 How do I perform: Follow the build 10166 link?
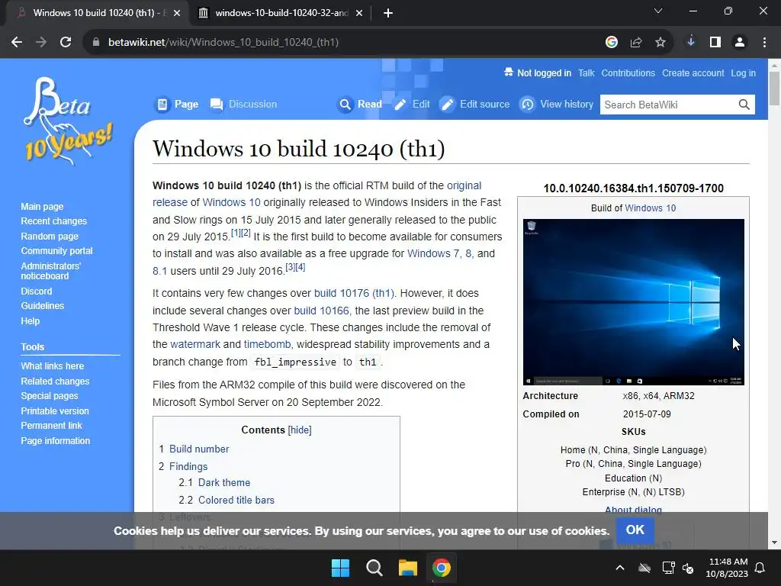pyautogui.click(x=321, y=311)
